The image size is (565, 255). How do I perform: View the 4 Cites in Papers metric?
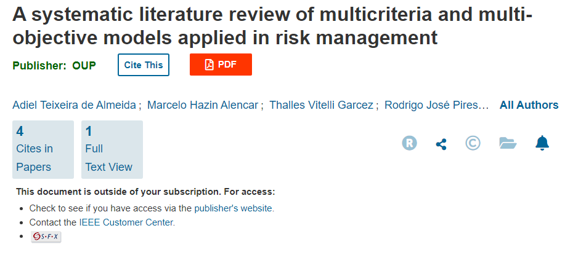tap(43, 149)
